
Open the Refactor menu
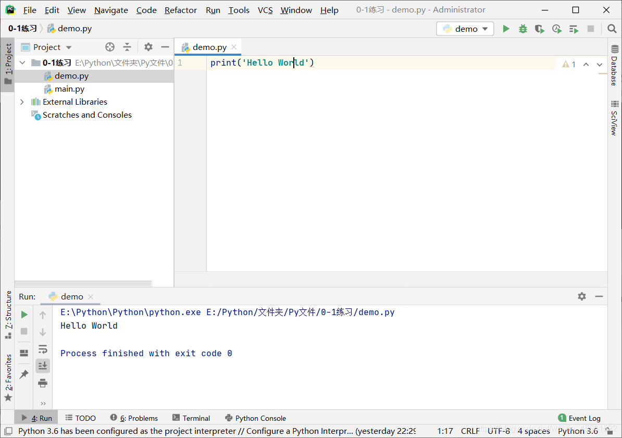tap(180, 10)
